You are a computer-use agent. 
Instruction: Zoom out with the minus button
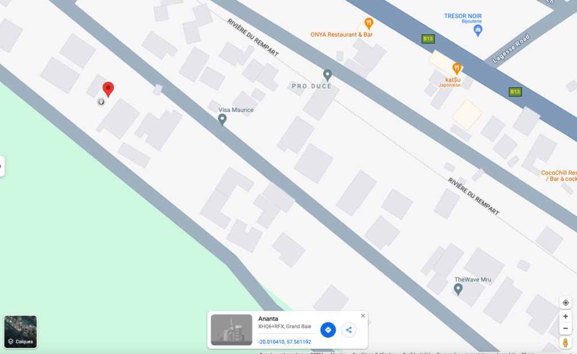pyautogui.click(x=566, y=328)
